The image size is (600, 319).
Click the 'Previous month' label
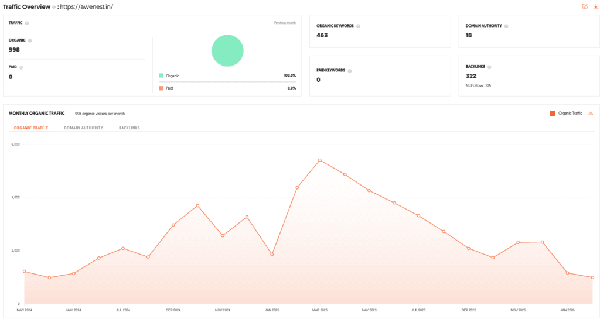coord(285,23)
